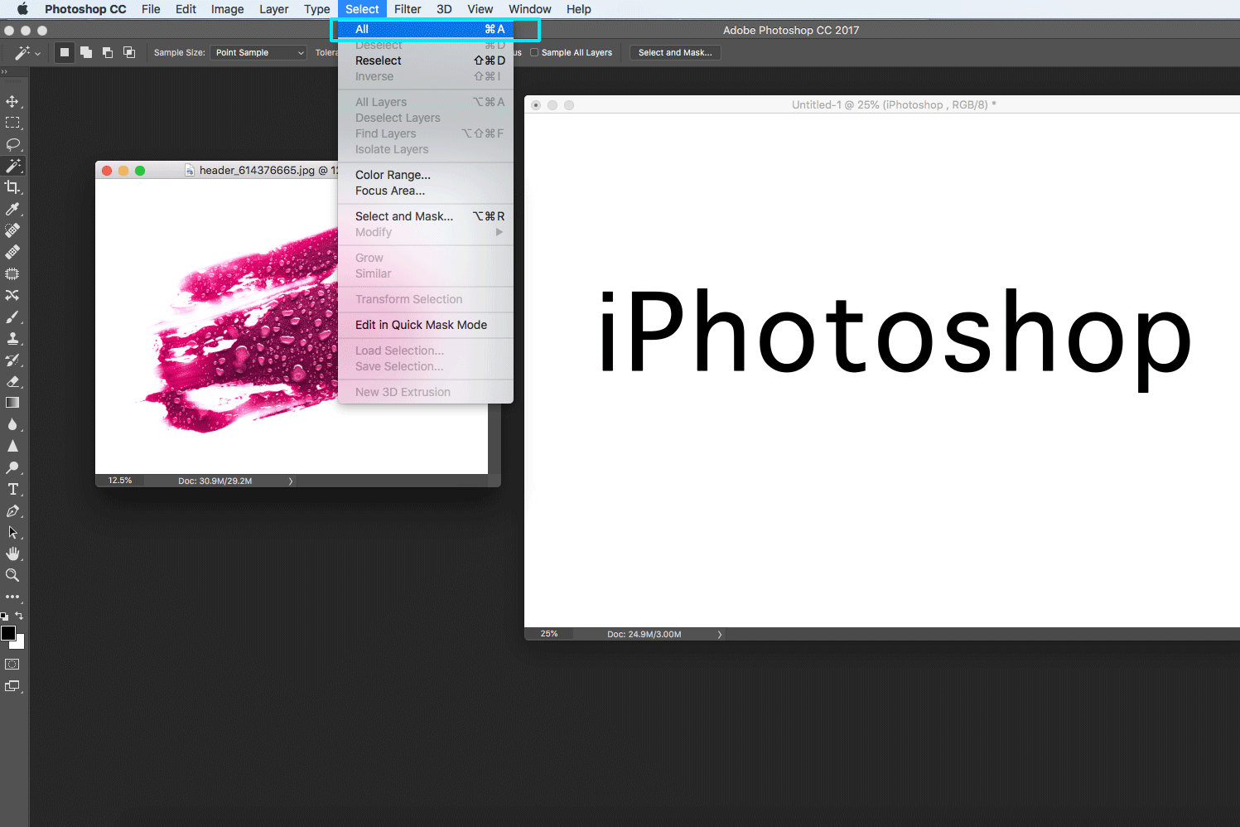Select the History Brush tool
The height and width of the screenshot is (827, 1240).
(x=12, y=360)
